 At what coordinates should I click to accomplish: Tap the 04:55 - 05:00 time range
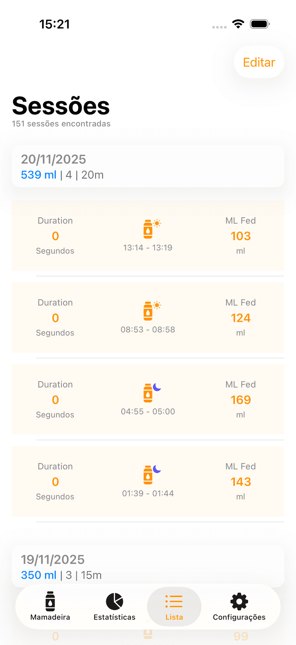click(148, 411)
